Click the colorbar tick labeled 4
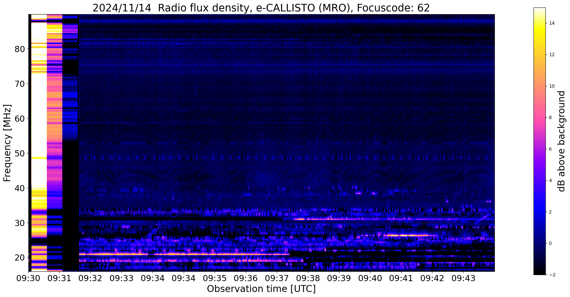The image size is (570, 297). tap(550, 181)
